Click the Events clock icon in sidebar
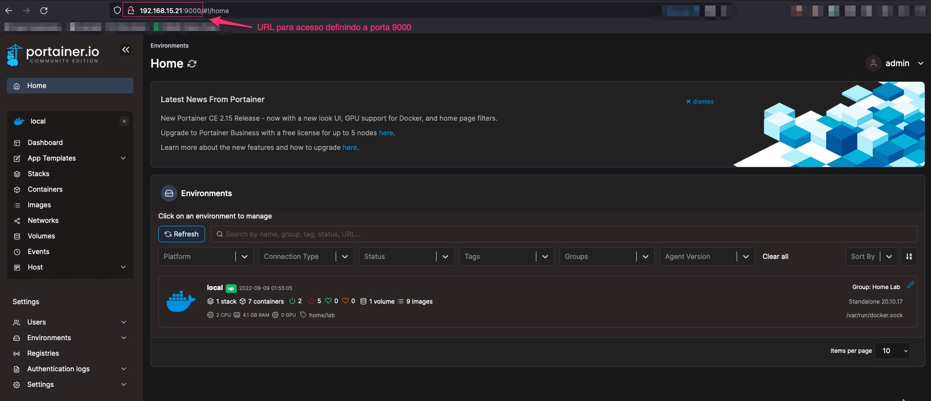The height and width of the screenshot is (401, 931). [17, 252]
